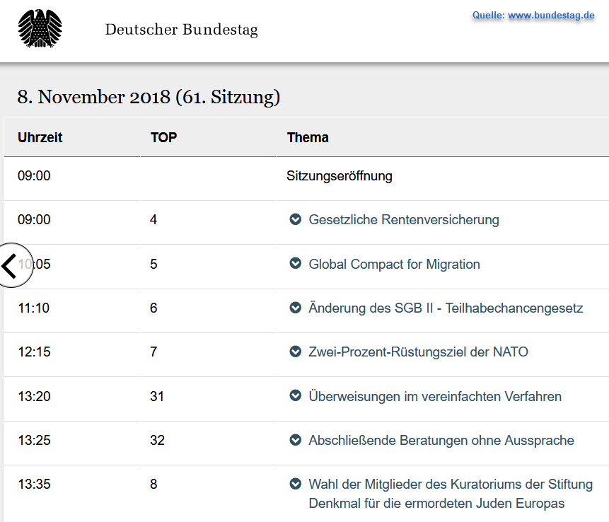Viewport: 609px width, 522px height.
Task: Click the Bundestag eagle logo
Action: click(40, 30)
